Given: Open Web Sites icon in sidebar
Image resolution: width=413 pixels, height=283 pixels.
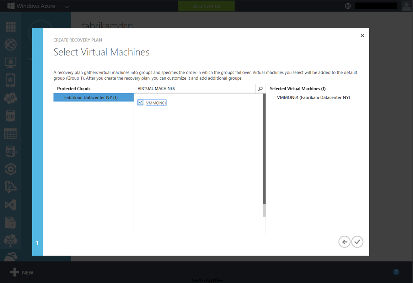Looking at the screenshot, I should click(x=11, y=44).
